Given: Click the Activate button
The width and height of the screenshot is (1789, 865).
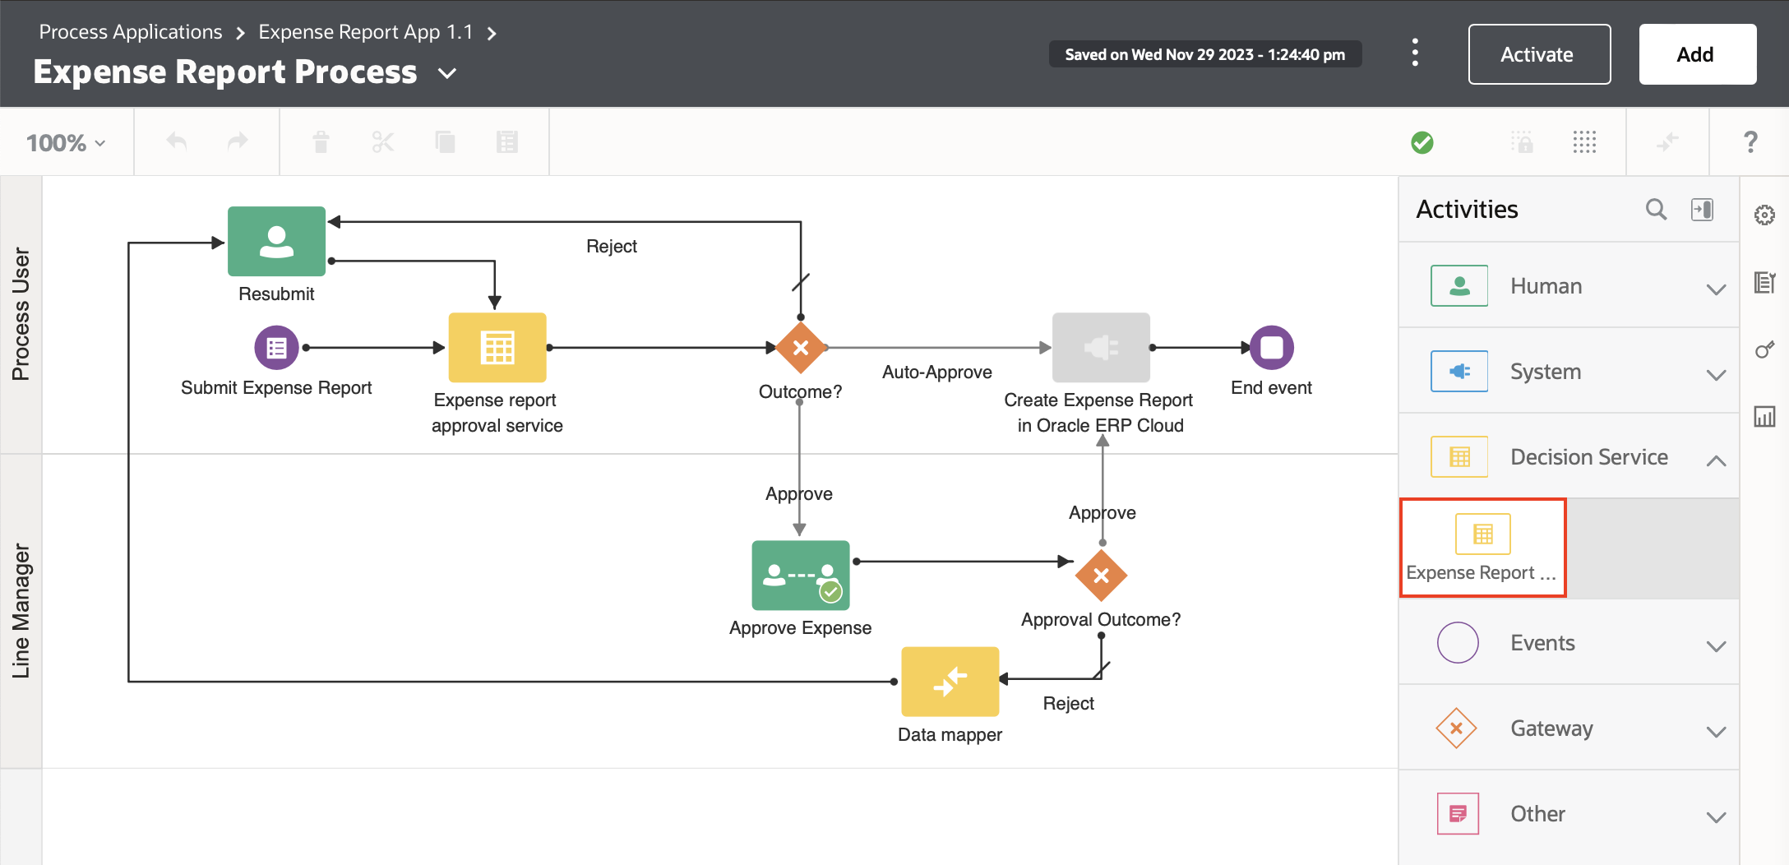Looking at the screenshot, I should click(1538, 53).
